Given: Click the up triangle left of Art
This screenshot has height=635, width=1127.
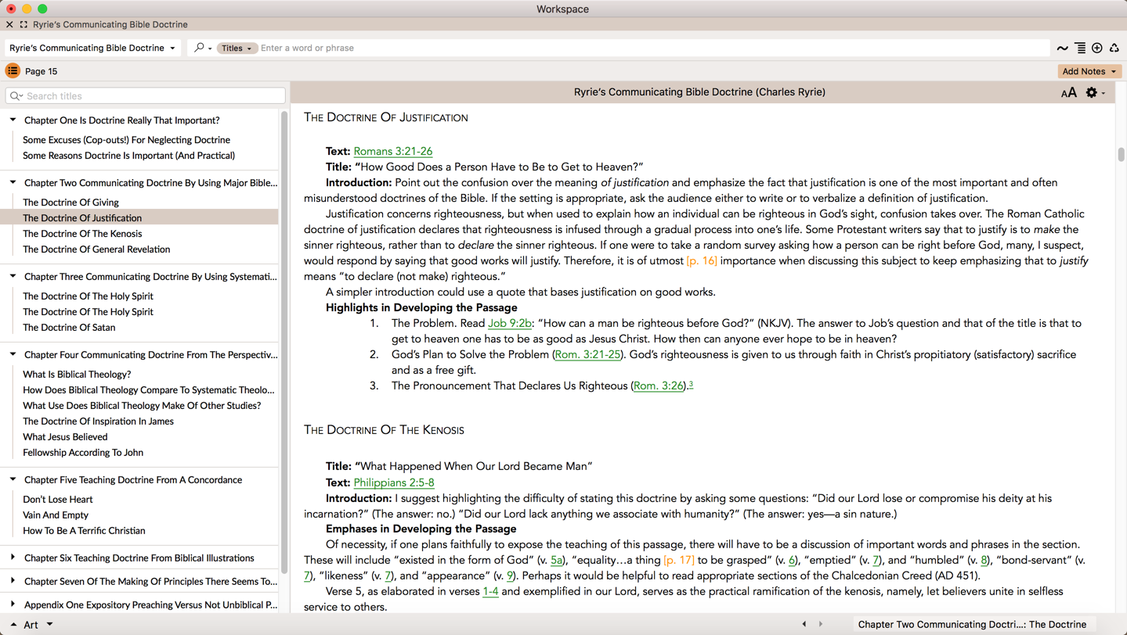Looking at the screenshot, I should point(13,625).
